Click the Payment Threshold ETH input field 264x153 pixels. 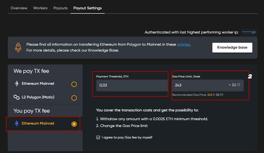pyautogui.click(x=130, y=85)
